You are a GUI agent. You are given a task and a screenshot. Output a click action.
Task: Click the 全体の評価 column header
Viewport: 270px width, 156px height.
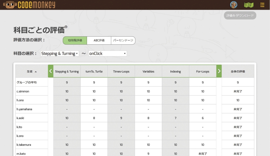(x=238, y=72)
